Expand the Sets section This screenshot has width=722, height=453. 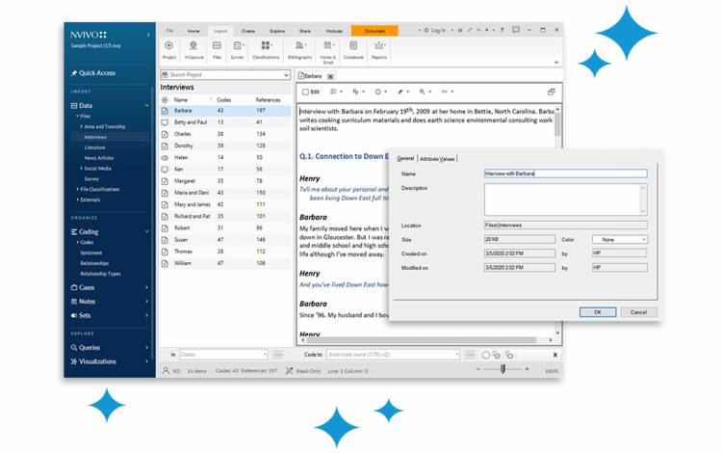pyautogui.click(x=146, y=315)
